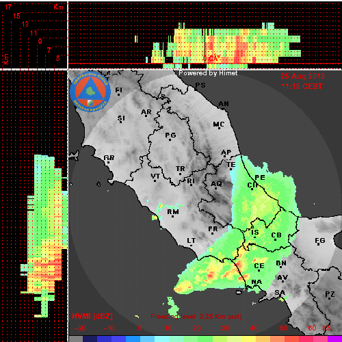Screen dimensions: 342x342
Task: Click the TR city label on the map
Action: click(181, 169)
